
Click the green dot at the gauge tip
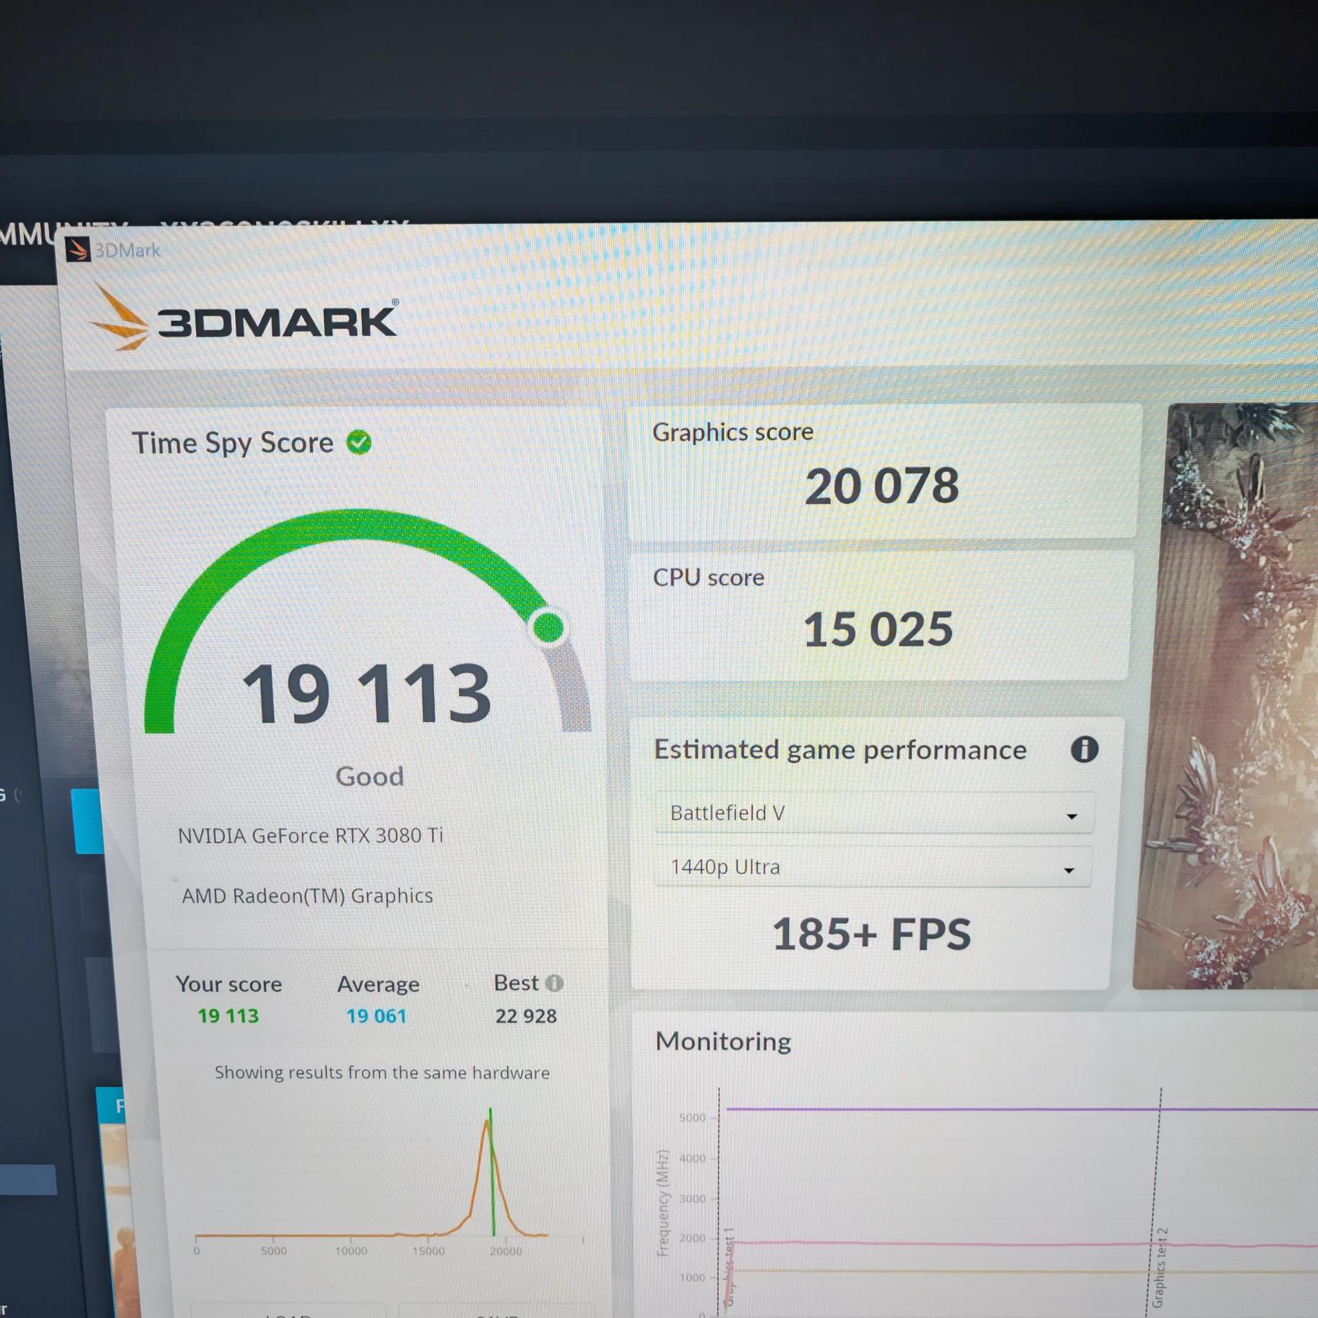click(548, 626)
